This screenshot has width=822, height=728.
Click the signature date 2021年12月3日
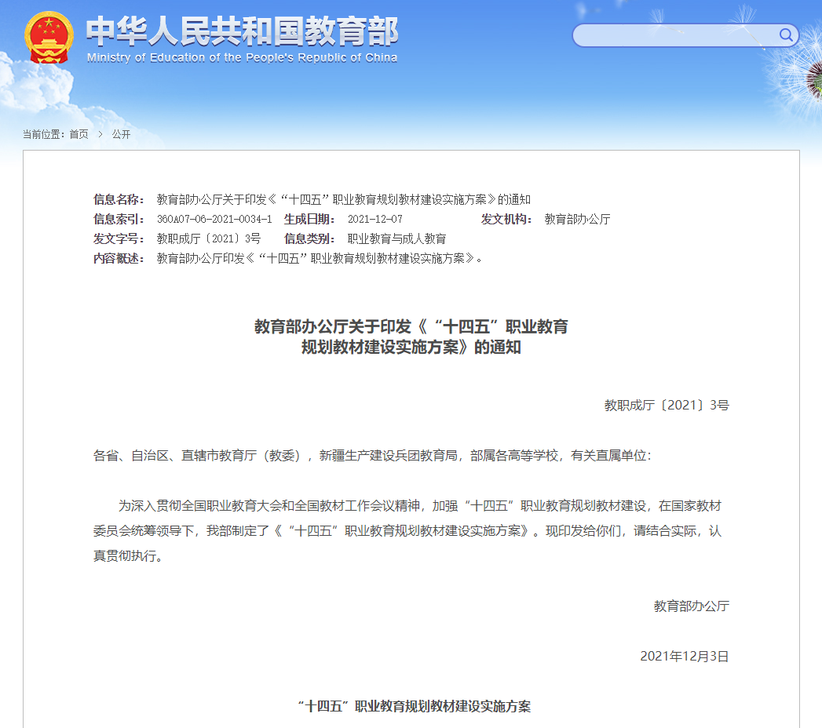coord(685,657)
